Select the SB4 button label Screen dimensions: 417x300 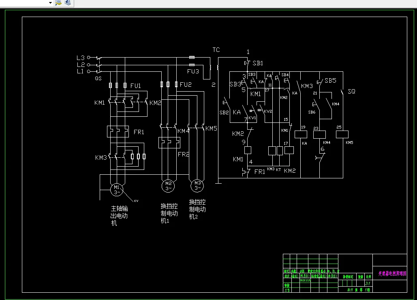pos(285,75)
